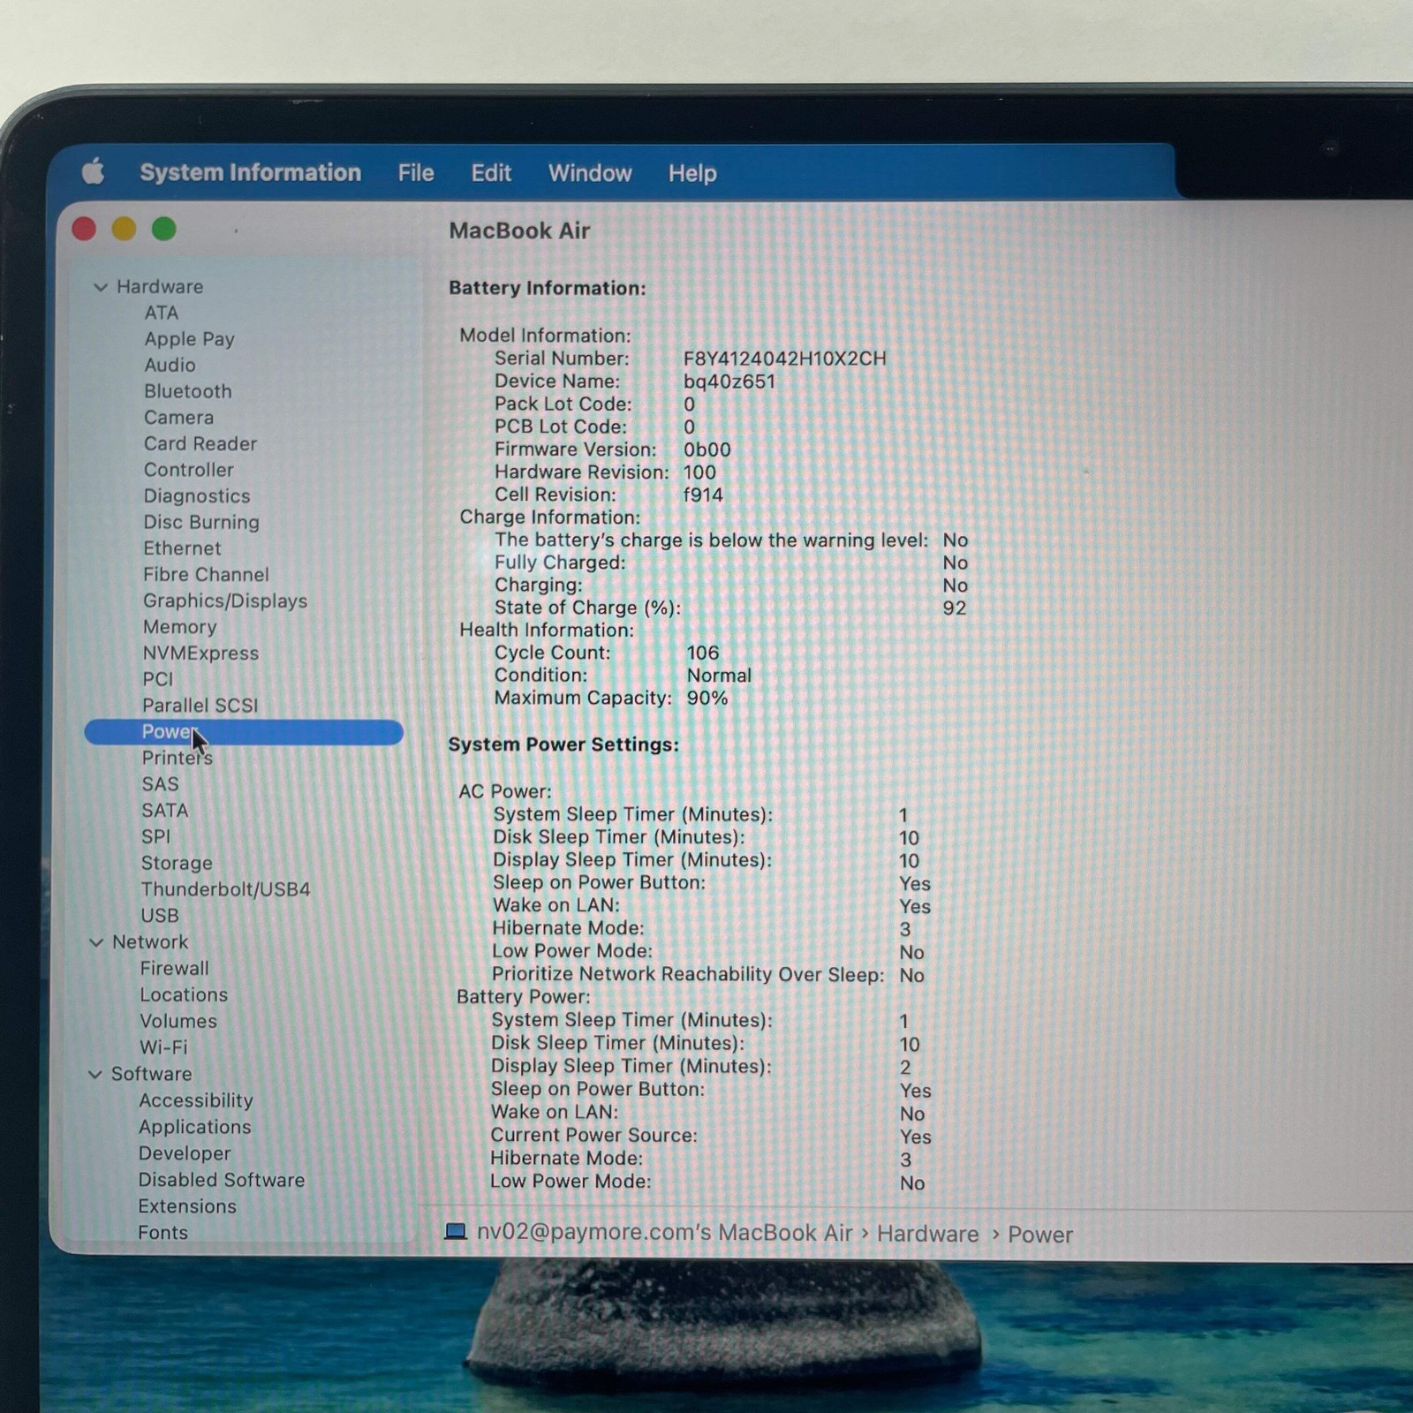Collapse the Hardware section chevron
This screenshot has width=1413, height=1413.
click(x=100, y=287)
